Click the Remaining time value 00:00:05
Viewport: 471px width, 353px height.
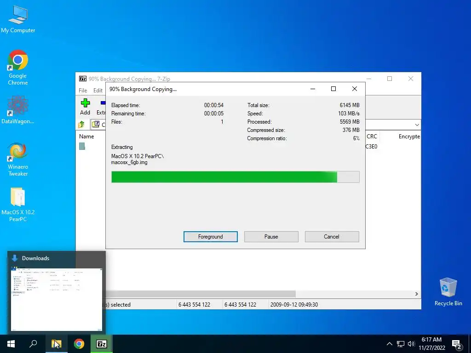[x=214, y=114]
